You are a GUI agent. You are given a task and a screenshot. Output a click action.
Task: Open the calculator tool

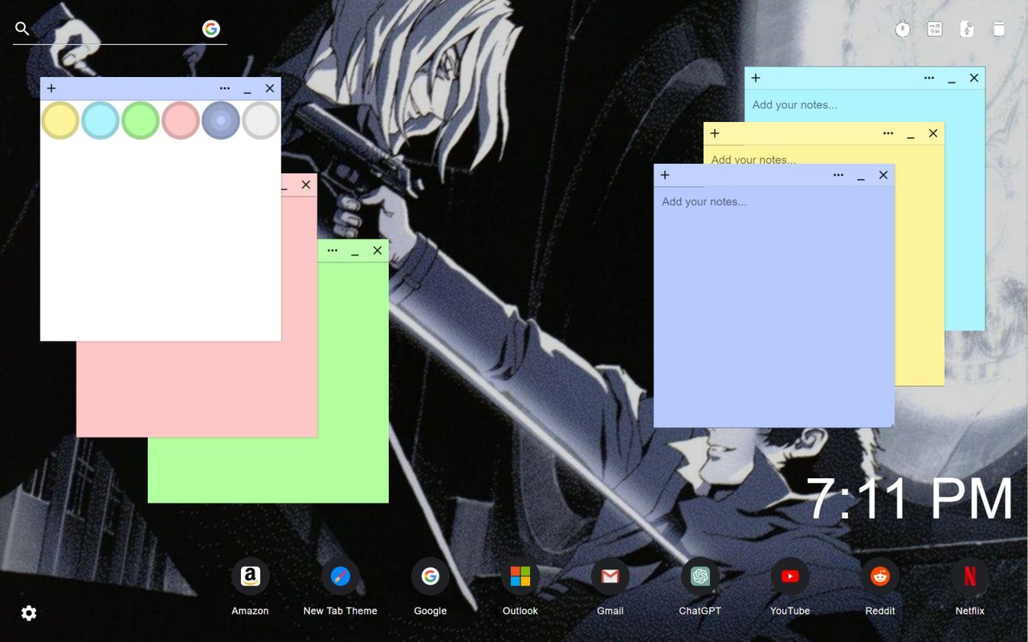coord(935,29)
